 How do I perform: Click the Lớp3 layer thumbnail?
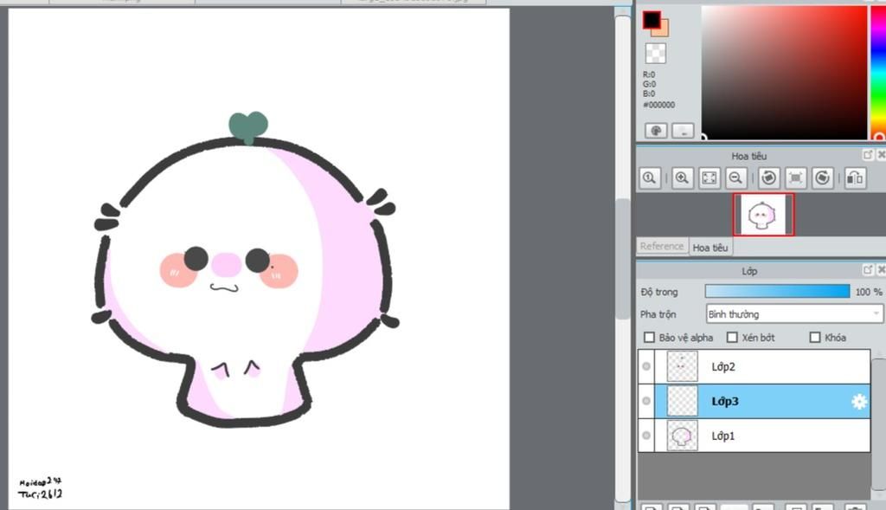[x=682, y=401]
